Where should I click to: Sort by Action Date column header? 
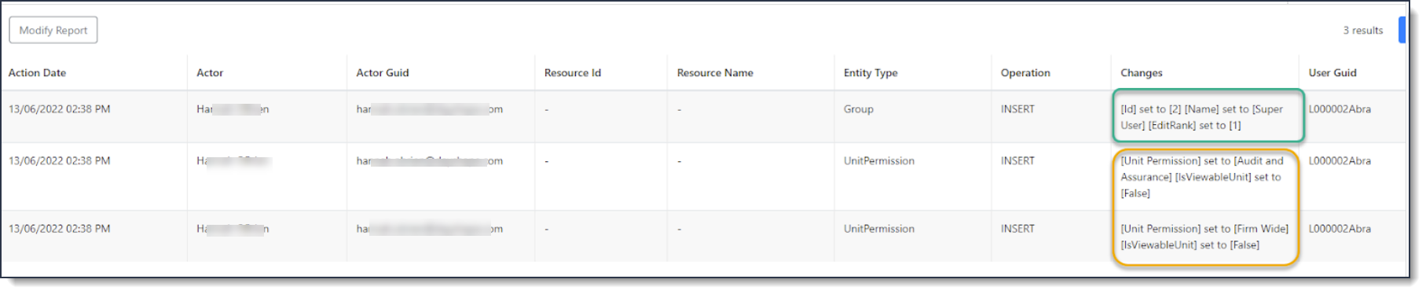pyautogui.click(x=37, y=72)
